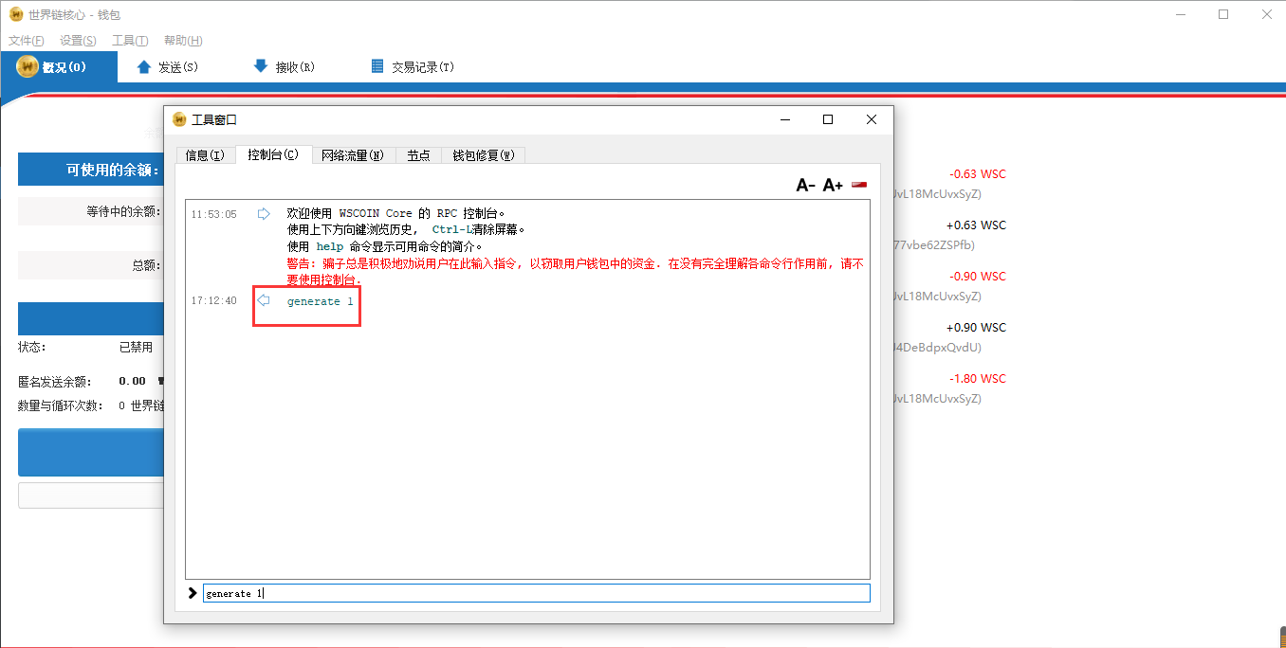Switch to the 节点 tab
The width and height of the screenshot is (1286, 648).
point(418,154)
